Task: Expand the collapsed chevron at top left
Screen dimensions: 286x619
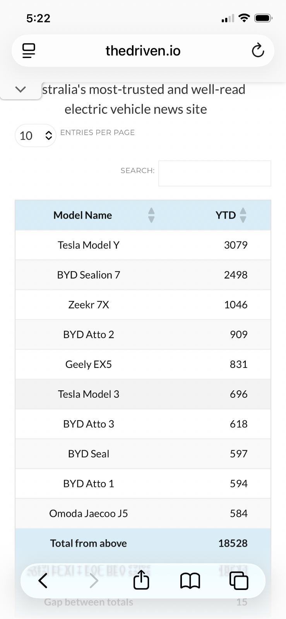Action: point(21,89)
